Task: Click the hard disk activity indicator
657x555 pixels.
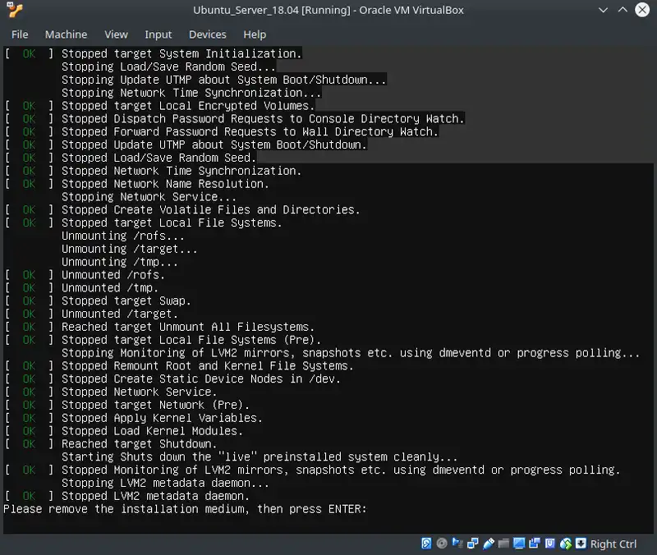Action: [x=426, y=544]
